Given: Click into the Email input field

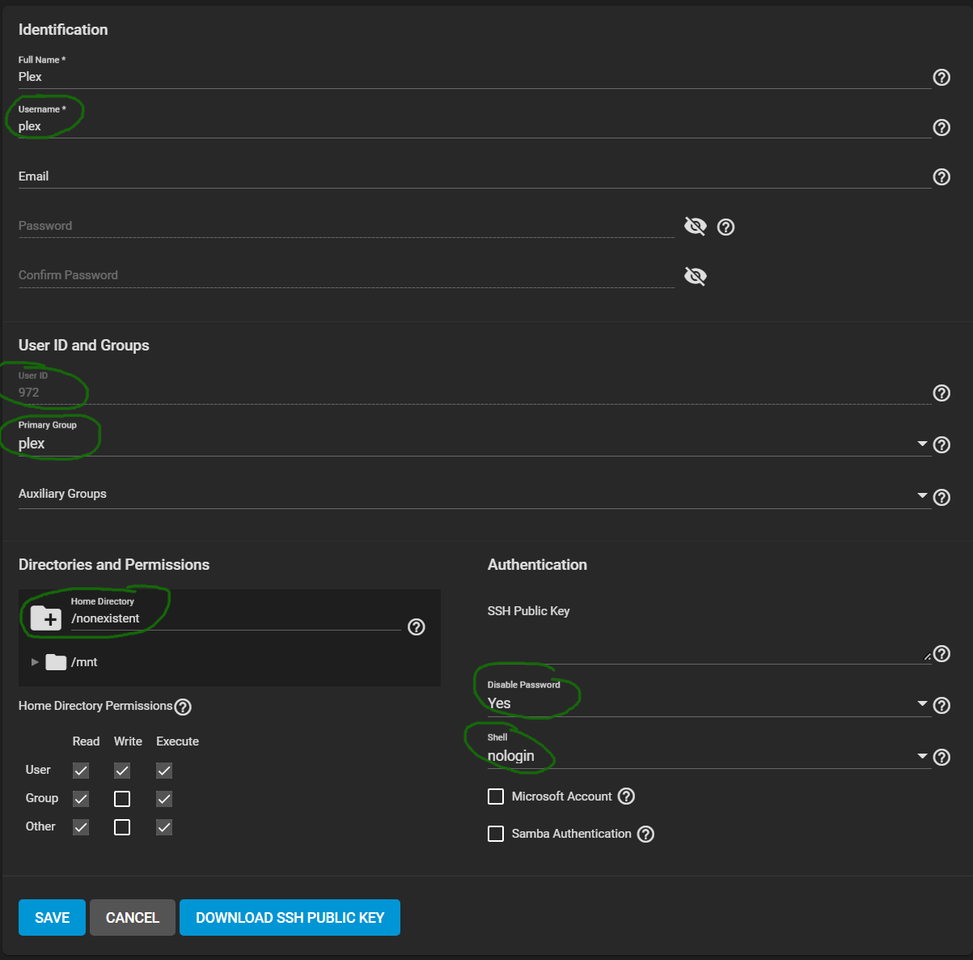Looking at the screenshot, I should click(x=474, y=176).
